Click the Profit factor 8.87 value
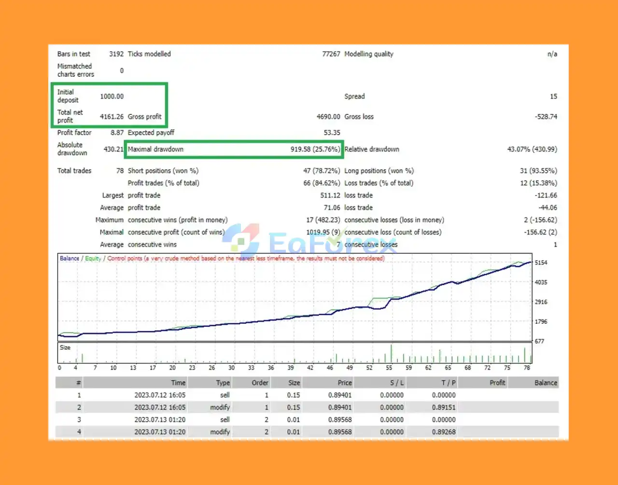 point(117,132)
